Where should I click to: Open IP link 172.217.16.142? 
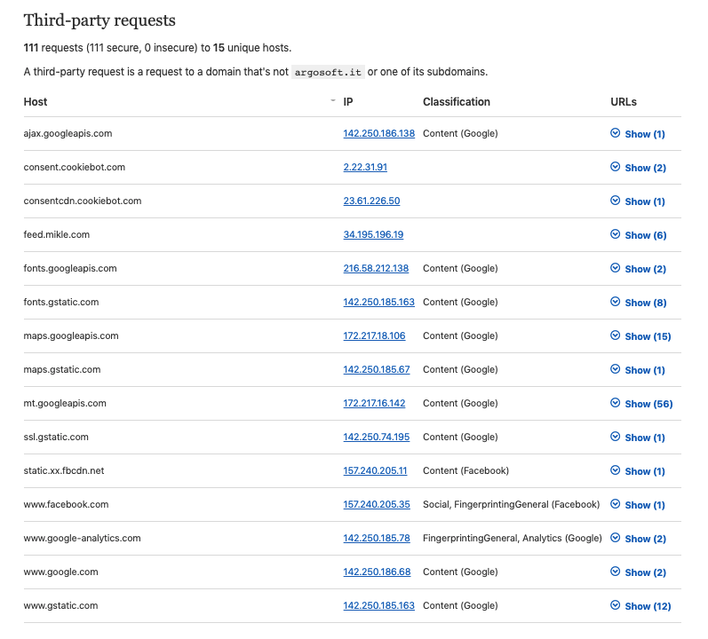374,403
